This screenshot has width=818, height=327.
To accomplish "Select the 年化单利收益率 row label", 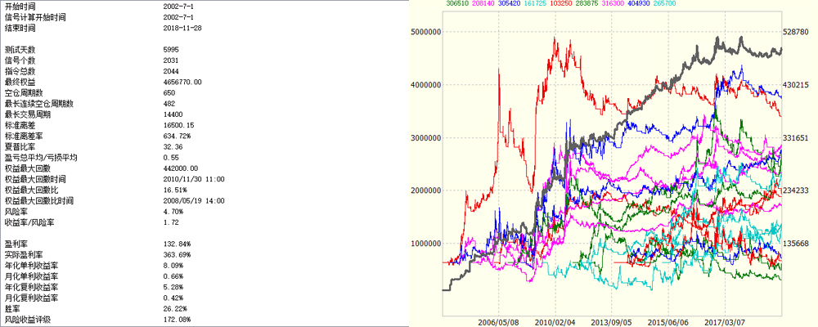I will (31, 265).
